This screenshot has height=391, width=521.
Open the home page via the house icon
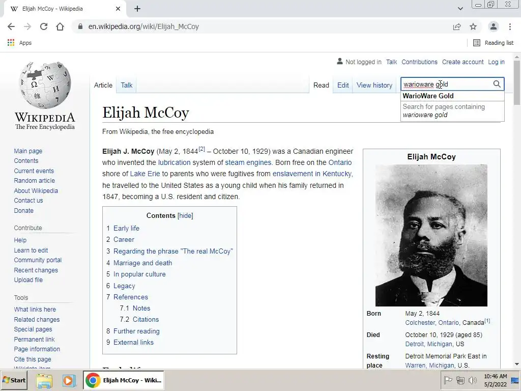[60, 26]
